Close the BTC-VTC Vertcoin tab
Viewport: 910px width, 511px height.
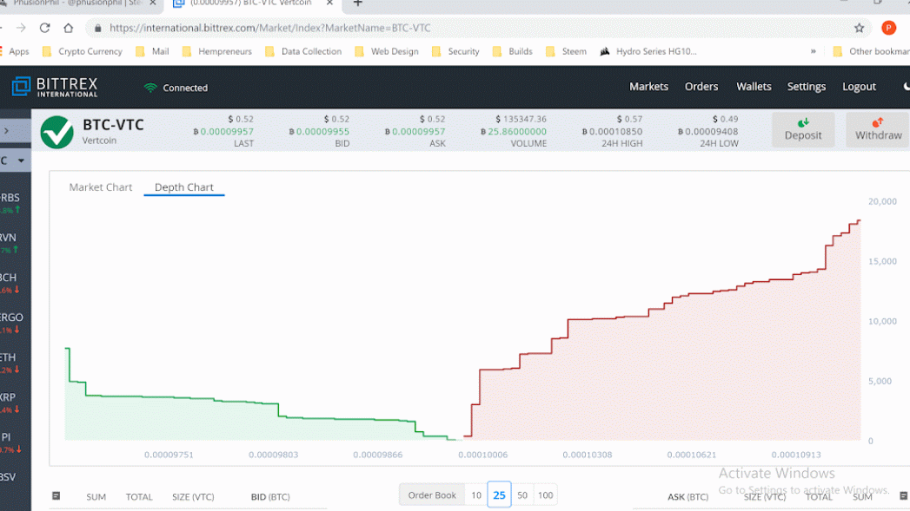point(329,3)
